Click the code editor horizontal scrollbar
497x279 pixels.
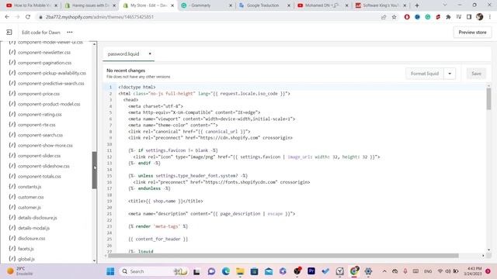tap(283, 255)
